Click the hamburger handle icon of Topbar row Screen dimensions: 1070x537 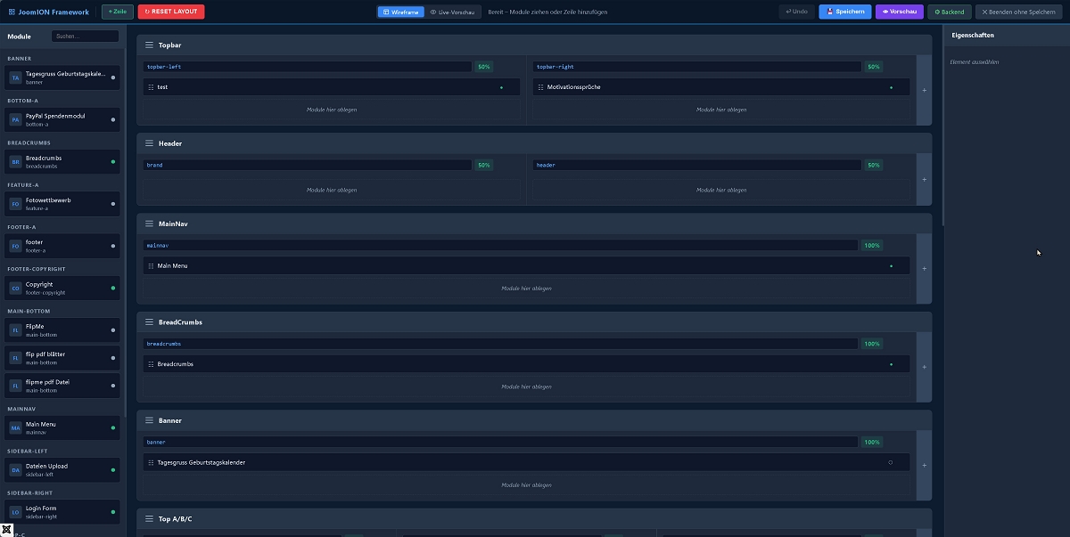[150, 45]
